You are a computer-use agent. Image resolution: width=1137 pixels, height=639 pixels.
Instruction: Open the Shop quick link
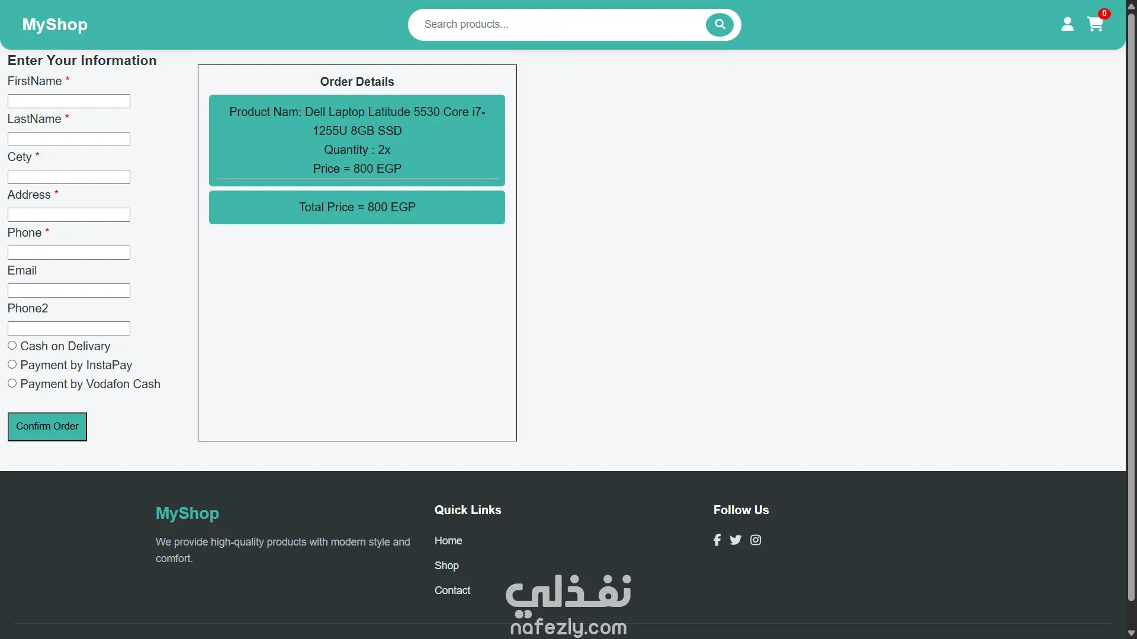click(447, 566)
